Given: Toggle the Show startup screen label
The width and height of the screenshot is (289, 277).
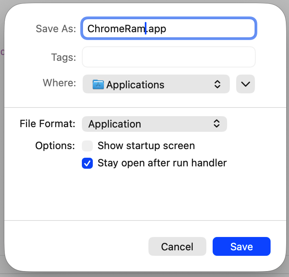Looking at the screenshot, I should coord(146,146).
